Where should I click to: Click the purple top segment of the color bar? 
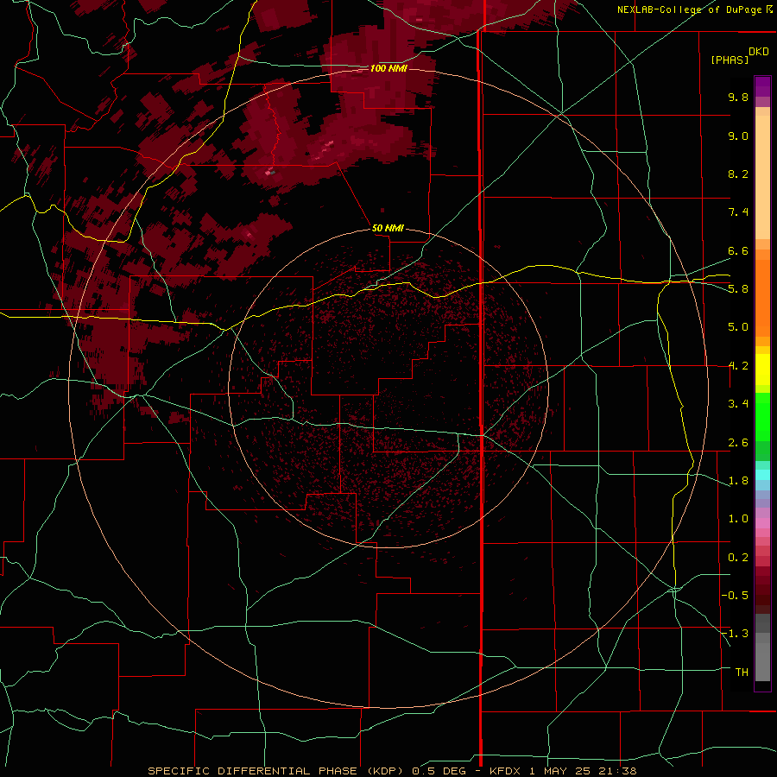(x=762, y=86)
